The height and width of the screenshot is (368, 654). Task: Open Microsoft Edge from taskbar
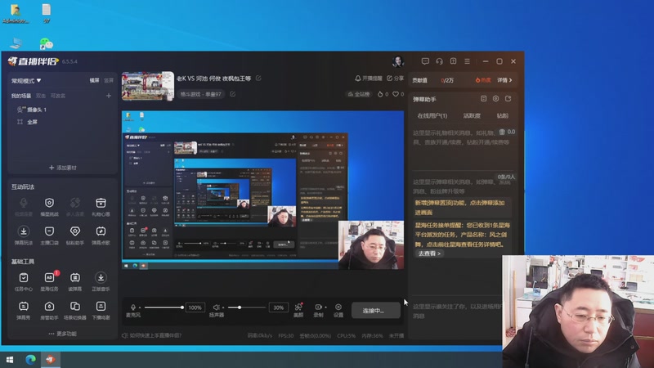pyautogui.click(x=30, y=360)
